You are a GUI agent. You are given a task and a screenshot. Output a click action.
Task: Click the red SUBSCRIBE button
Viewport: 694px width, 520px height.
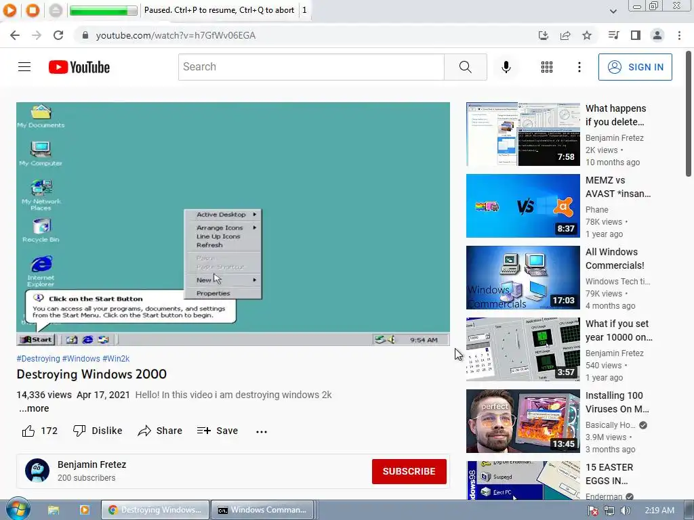(409, 471)
